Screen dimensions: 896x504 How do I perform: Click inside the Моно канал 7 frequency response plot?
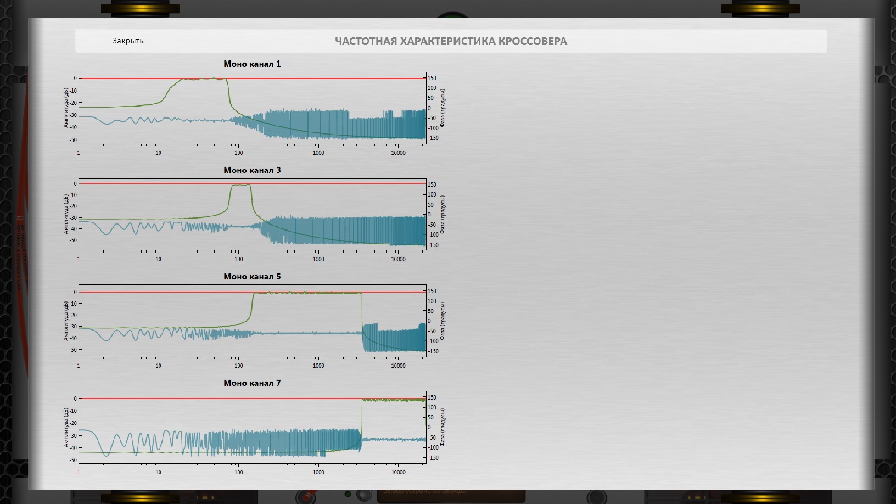coord(253,428)
